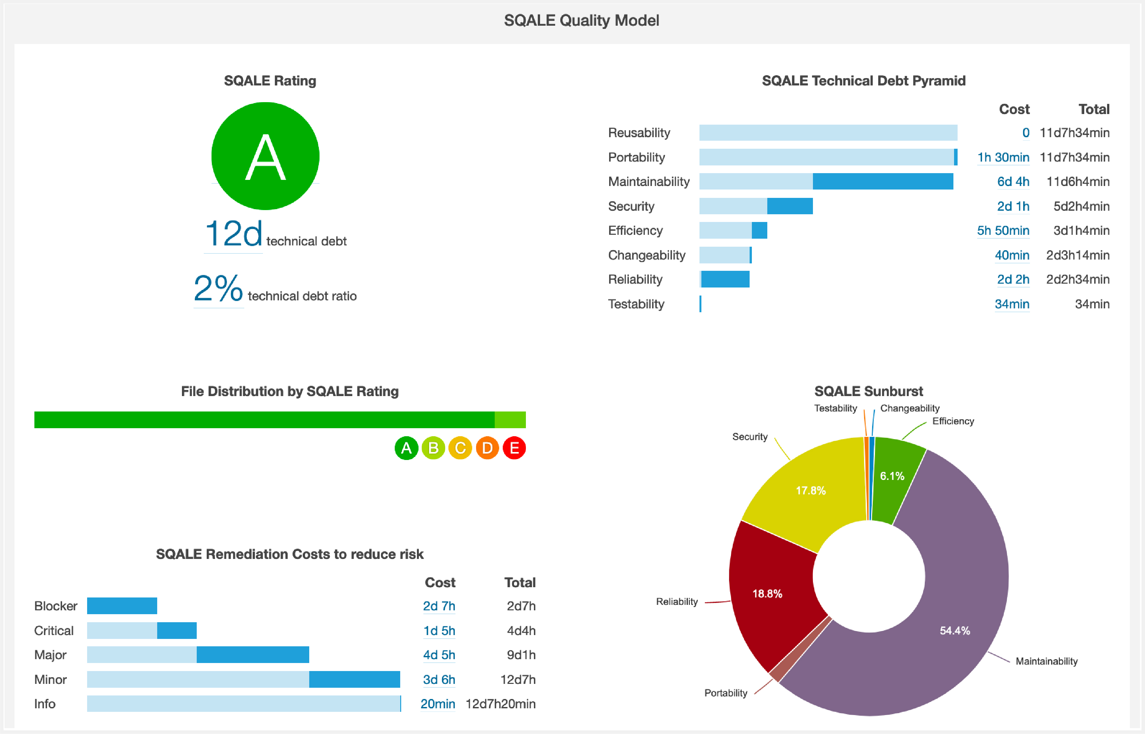The width and height of the screenshot is (1145, 734).
Task: Open the Major 4d 5h cost link
Action: pyautogui.click(x=439, y=655)
